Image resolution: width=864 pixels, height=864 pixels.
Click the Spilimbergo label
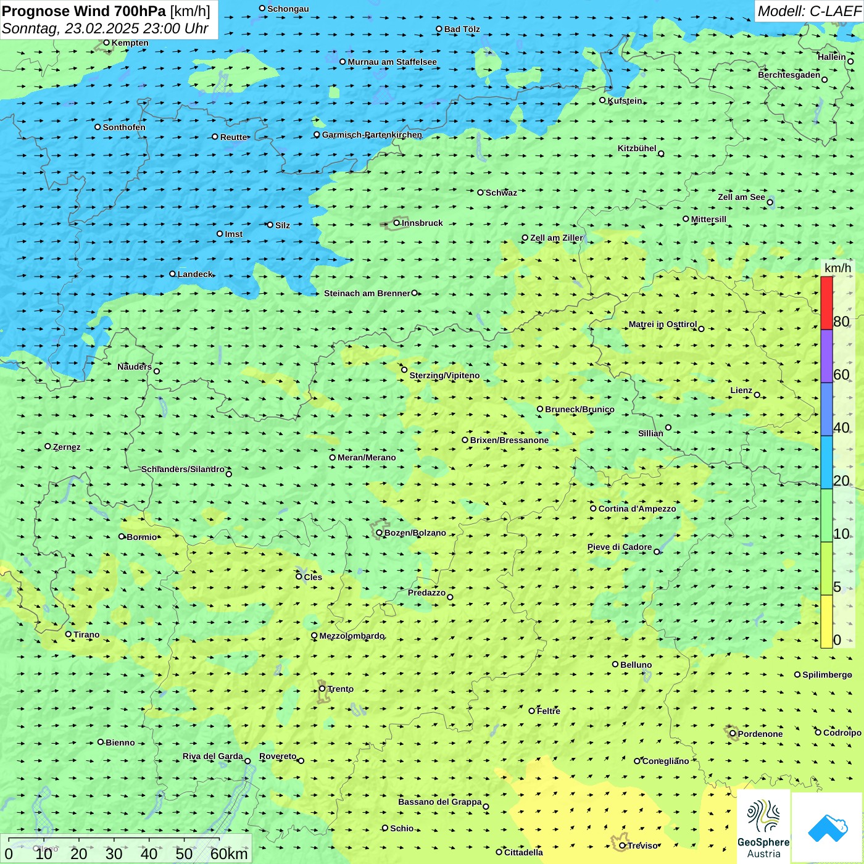pyautogui.click(x=827, y=675)
